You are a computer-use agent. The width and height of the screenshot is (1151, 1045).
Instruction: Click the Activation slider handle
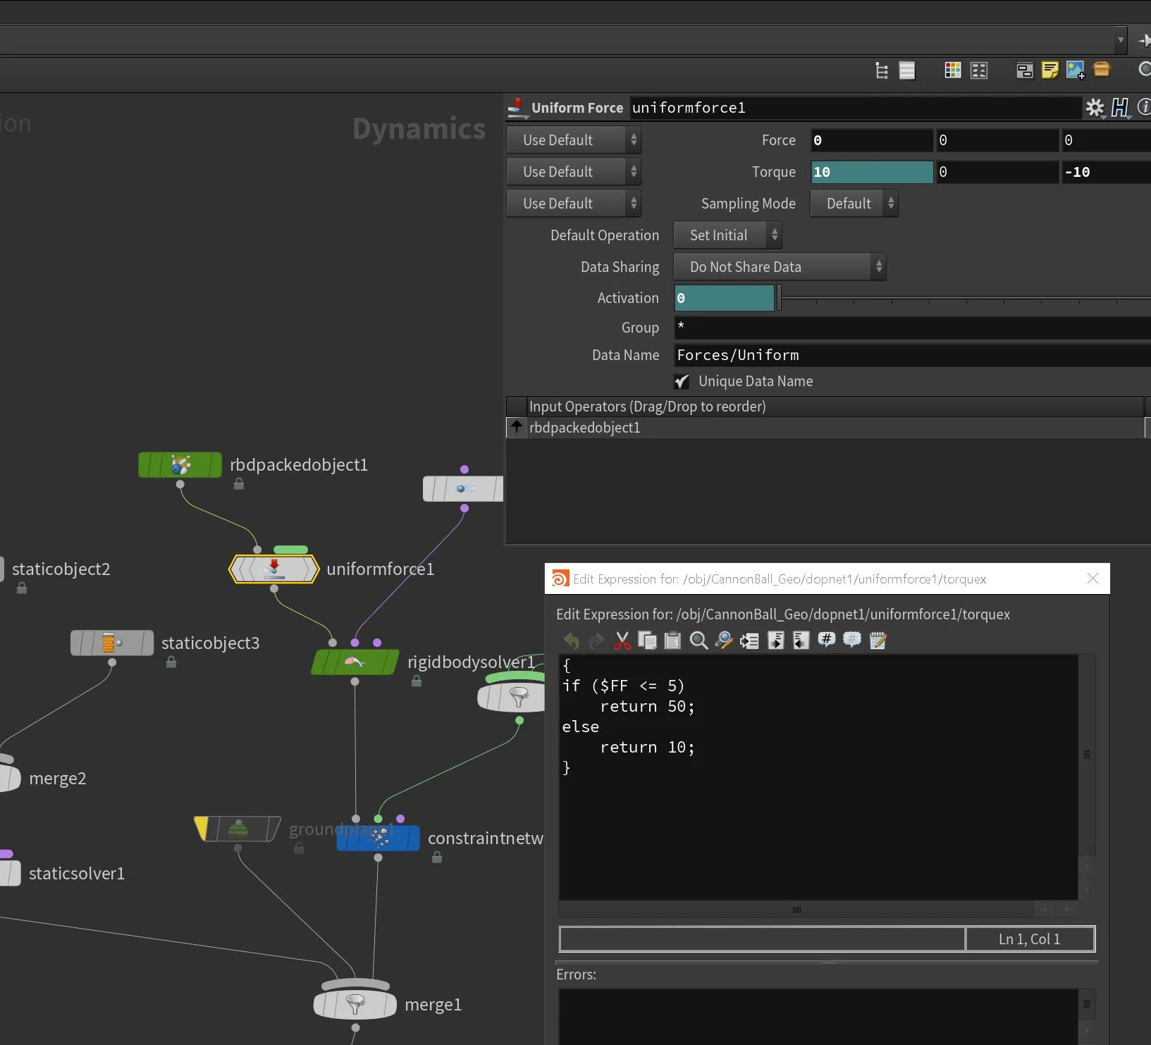point(779,298)
